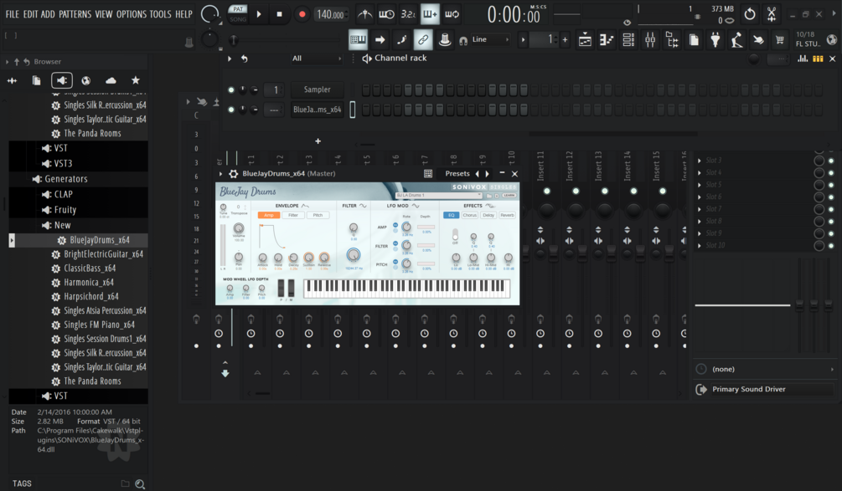Viewport: 842px width, 491px height.
Task: Collapse the Generators folder
Action: [x=65, y=179]
